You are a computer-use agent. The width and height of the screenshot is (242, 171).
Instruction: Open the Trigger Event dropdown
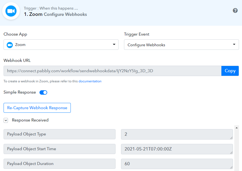point(181,45)
